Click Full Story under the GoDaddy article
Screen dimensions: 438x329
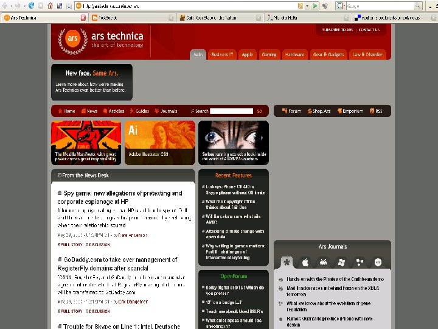pyautogui.click(x=70, y=311)
